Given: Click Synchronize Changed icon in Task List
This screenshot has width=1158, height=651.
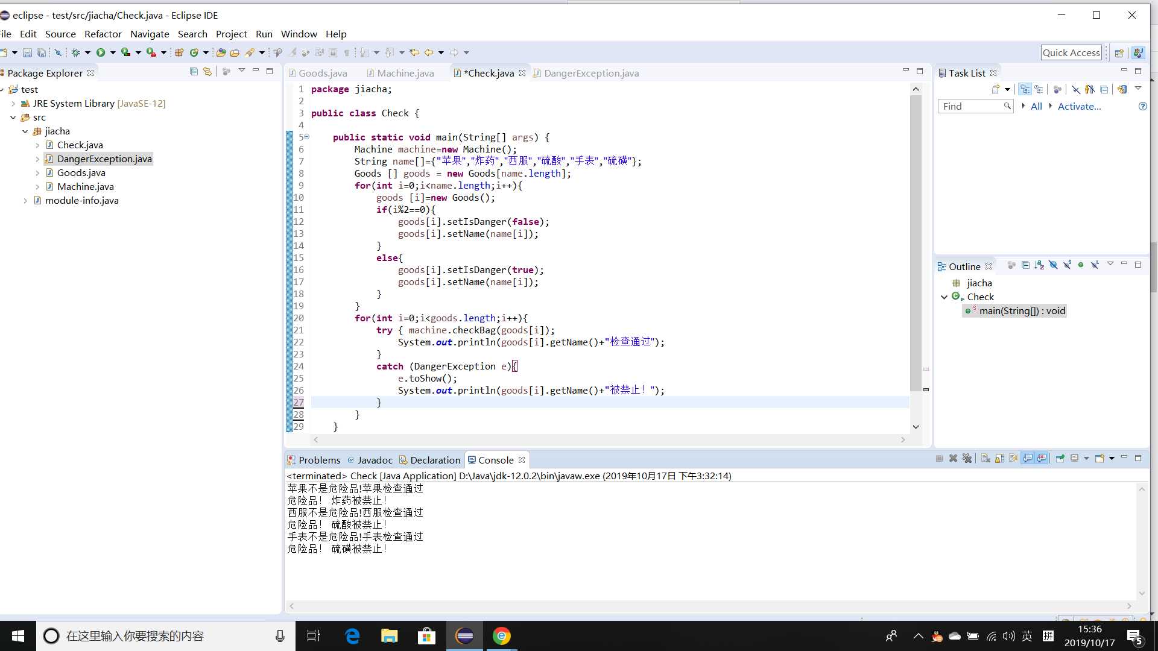Looking at the screenshot, I should click(x=1122, y=89).
